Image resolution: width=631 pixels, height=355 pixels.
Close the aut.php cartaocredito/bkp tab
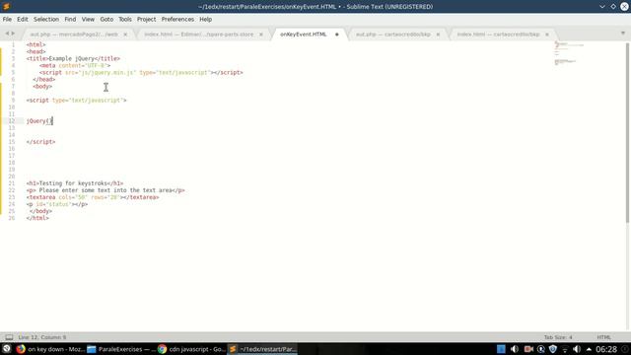(x=438, y=35)
